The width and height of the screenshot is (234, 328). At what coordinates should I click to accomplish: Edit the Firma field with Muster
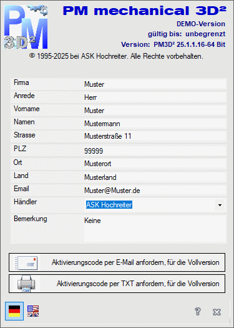(155, 84)
